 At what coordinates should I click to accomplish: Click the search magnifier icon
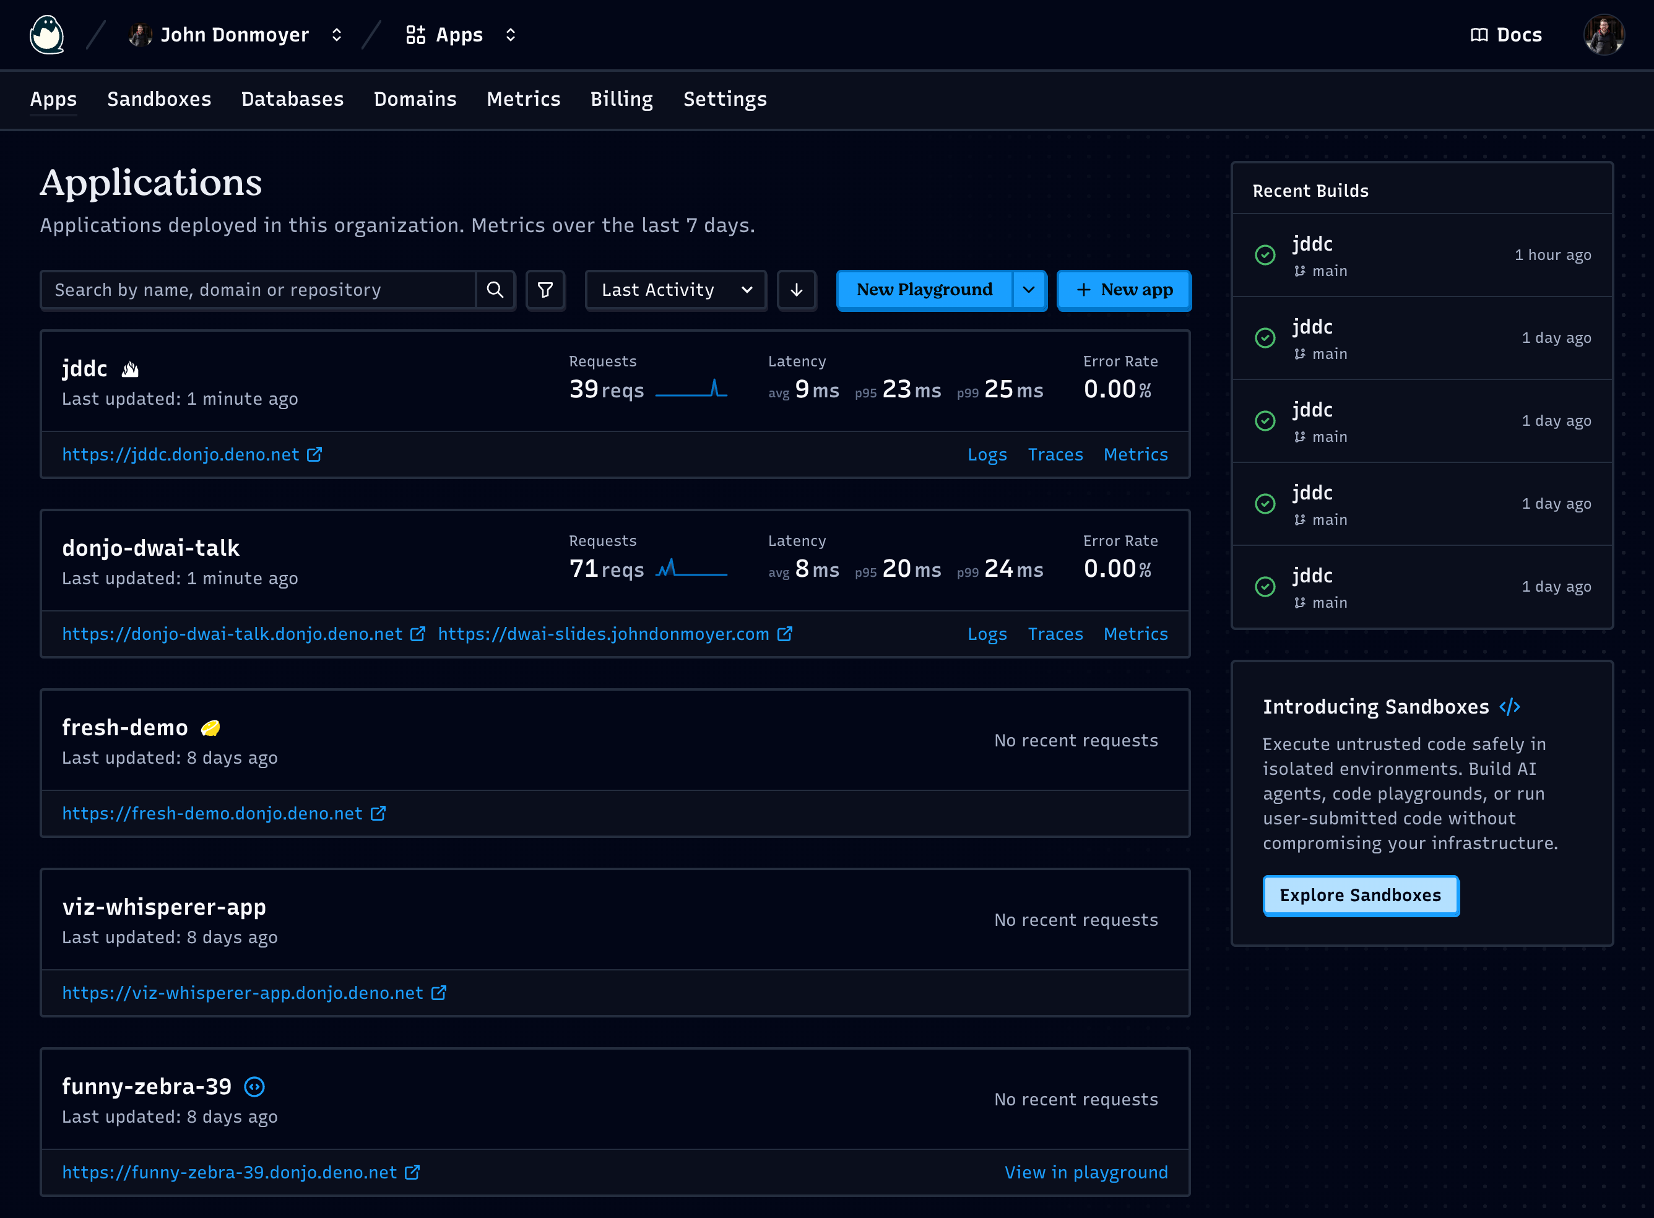pos(495,290)
